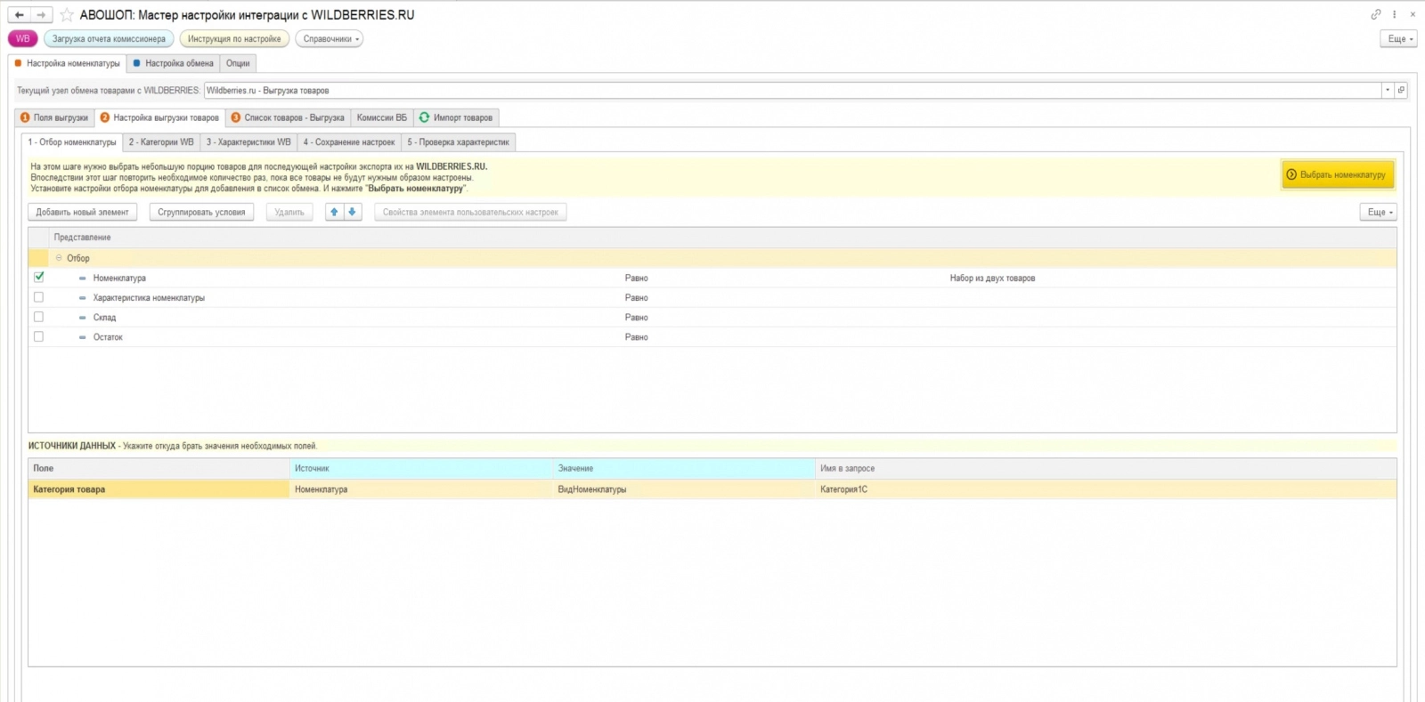Enable Характеристика номенклатуры filter checkbox
The width and height of the screenshot is (1425, 702).
(x=38, y=297)
